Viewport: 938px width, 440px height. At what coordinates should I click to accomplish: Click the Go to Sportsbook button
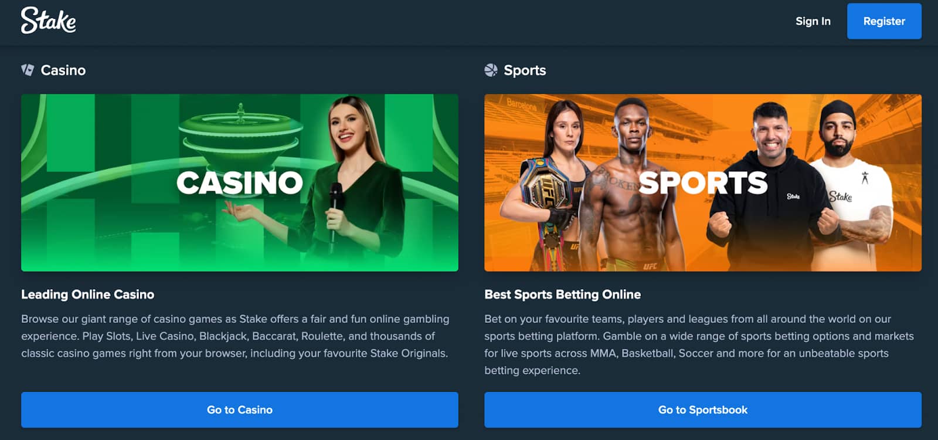703,409
